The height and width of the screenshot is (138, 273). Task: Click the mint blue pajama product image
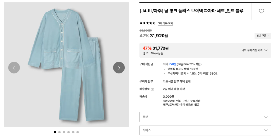(x=66, y=64)
